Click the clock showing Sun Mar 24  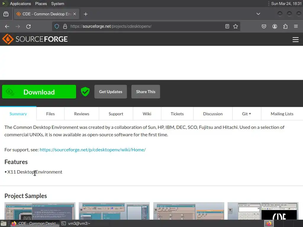pos(286,4)
